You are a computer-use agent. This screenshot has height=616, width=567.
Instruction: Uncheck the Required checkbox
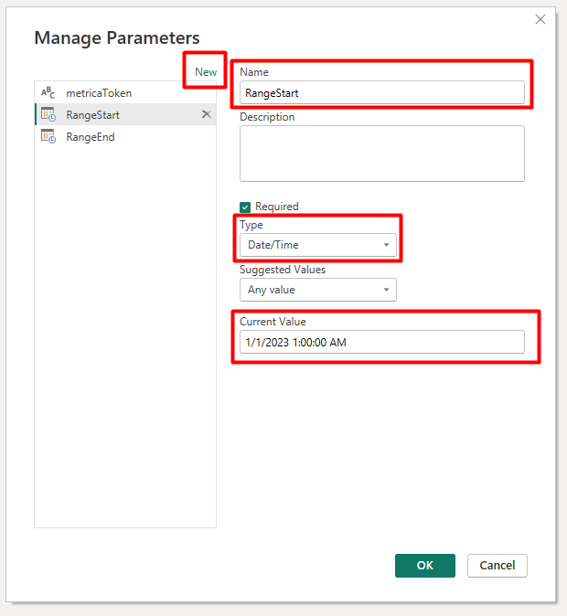[x=245, y=207]
